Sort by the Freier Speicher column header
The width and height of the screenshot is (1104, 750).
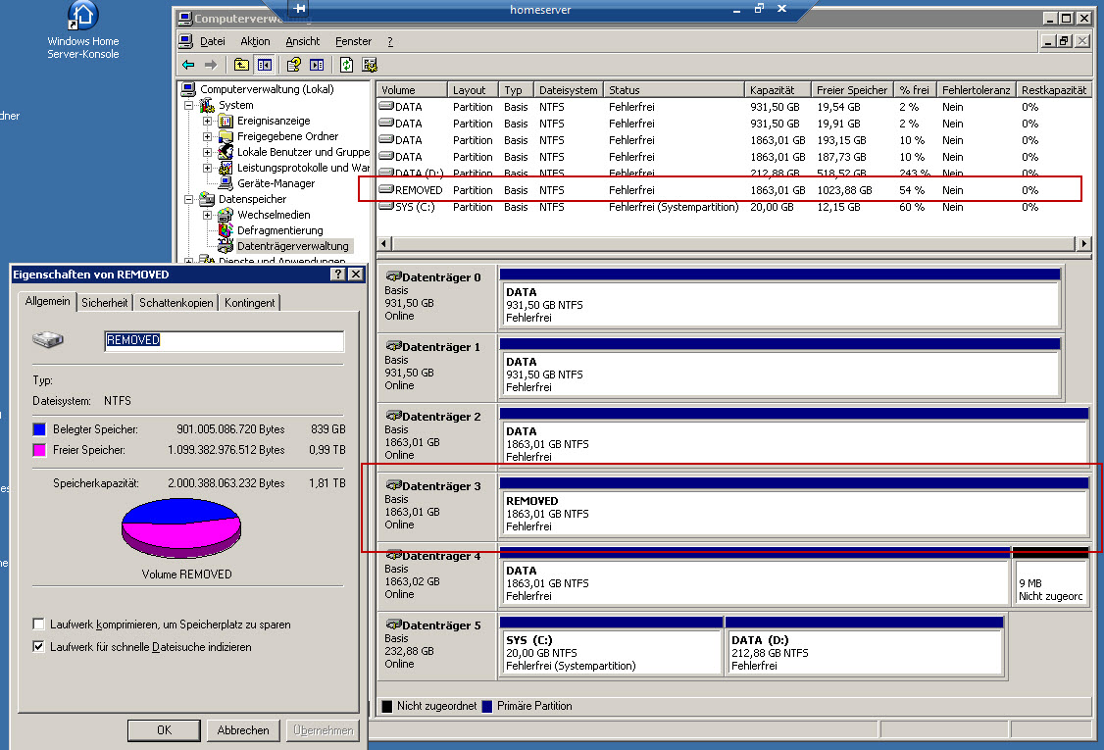point(852,89)
